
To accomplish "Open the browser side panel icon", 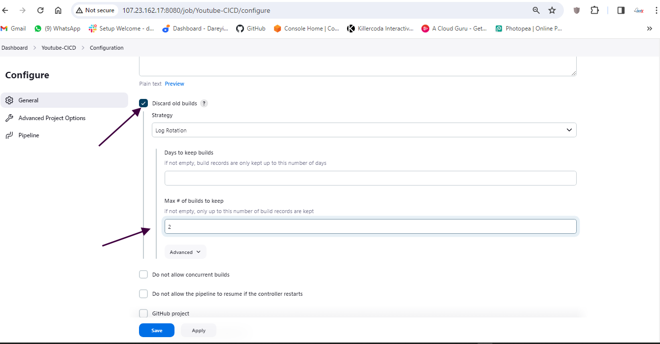I will tap(621, 10).
